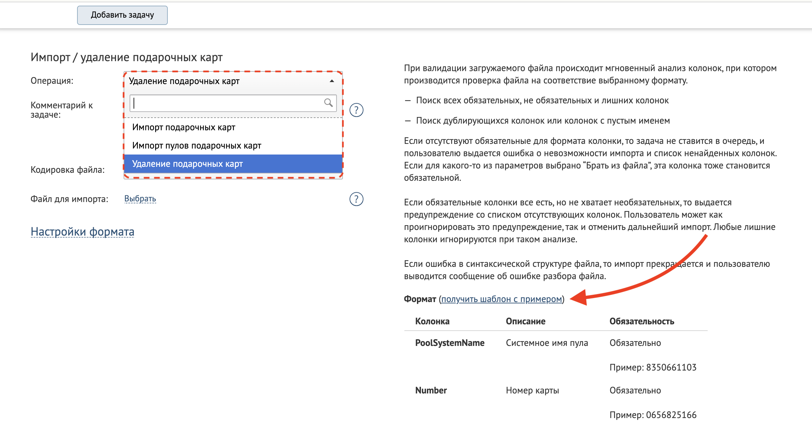Select highlighted Удаление подарочных карт option
The image size is (812, 429).
[x=187, y=164]
